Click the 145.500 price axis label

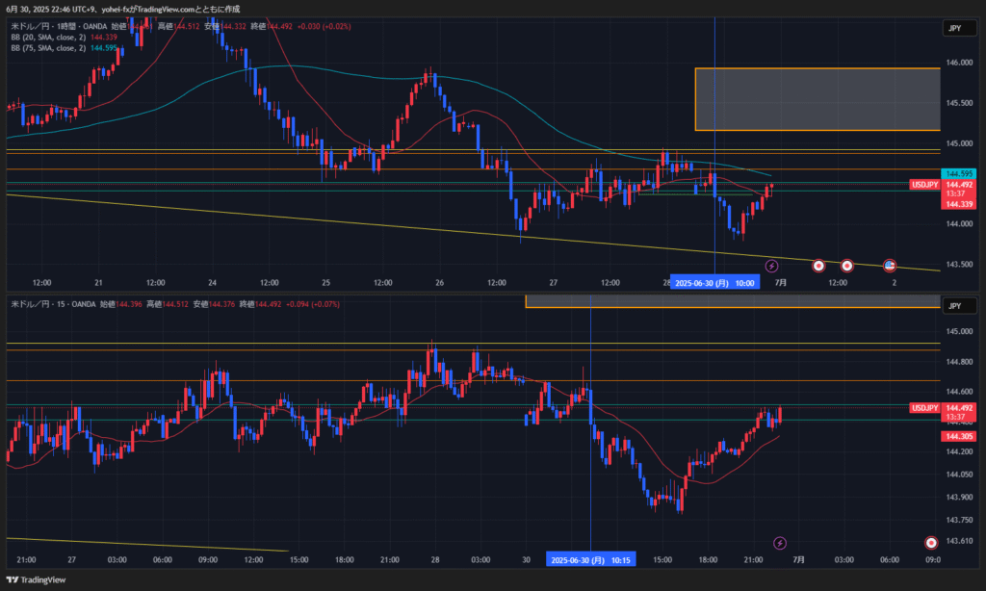click(x=959, y=103)
